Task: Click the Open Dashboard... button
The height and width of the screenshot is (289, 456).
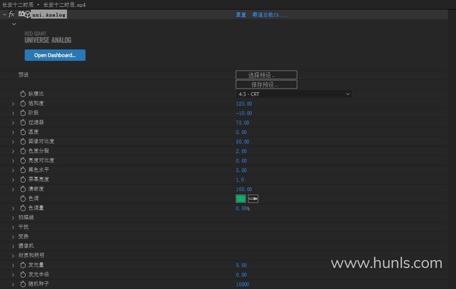Action: pyautogui.click(x=55, y=55)
